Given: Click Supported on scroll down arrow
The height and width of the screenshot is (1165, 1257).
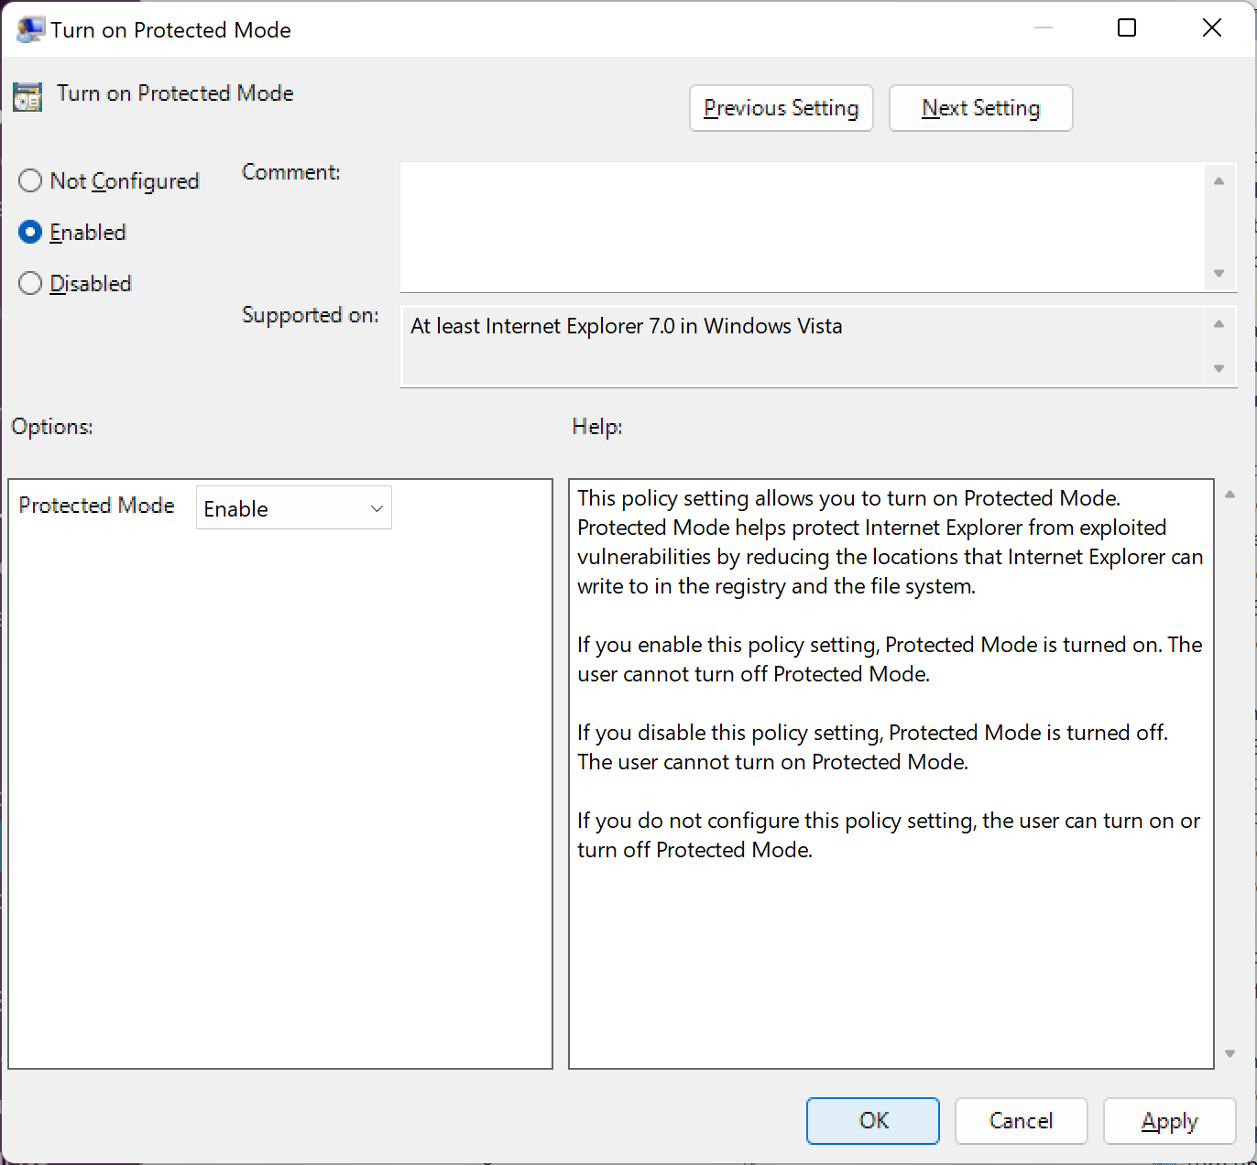Looking at the screenshot, I should click(1219, 368).
